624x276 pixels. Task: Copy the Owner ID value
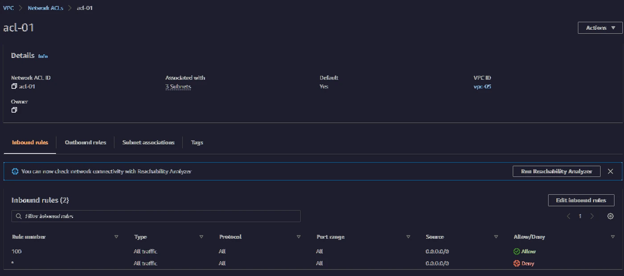(14, 110)
